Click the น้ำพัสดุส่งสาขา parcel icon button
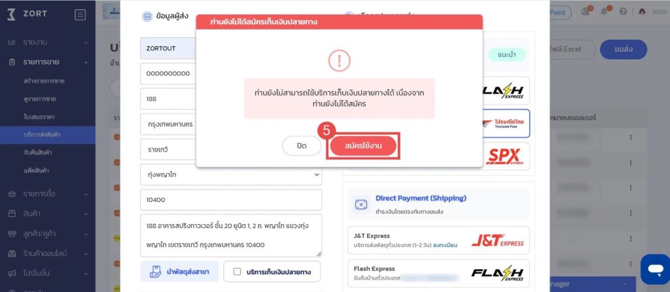Viewport: 670px width, 292px height. [x=179, y=272]
